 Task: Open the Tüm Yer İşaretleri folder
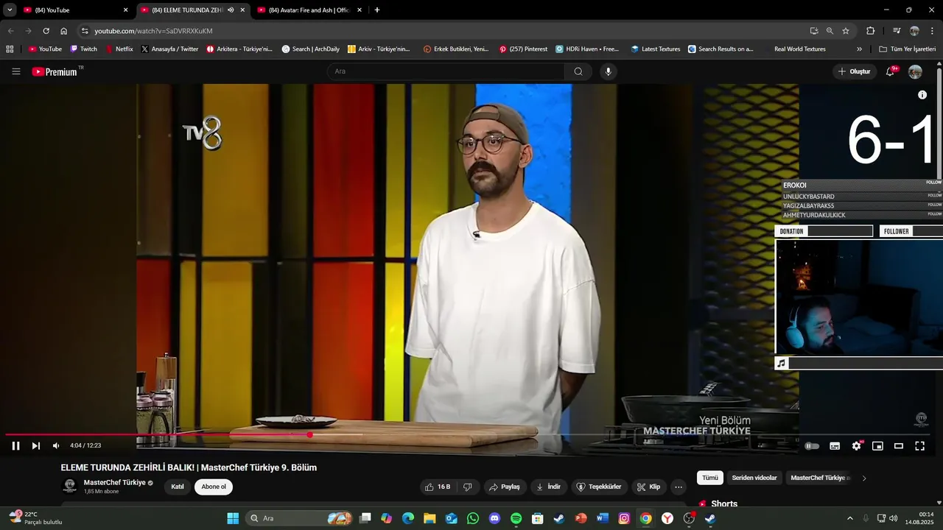[x=908, y=49]
